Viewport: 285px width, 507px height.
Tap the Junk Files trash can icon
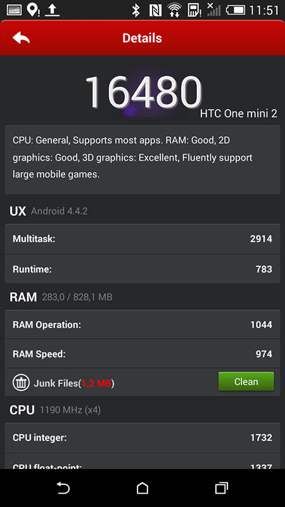21,383
